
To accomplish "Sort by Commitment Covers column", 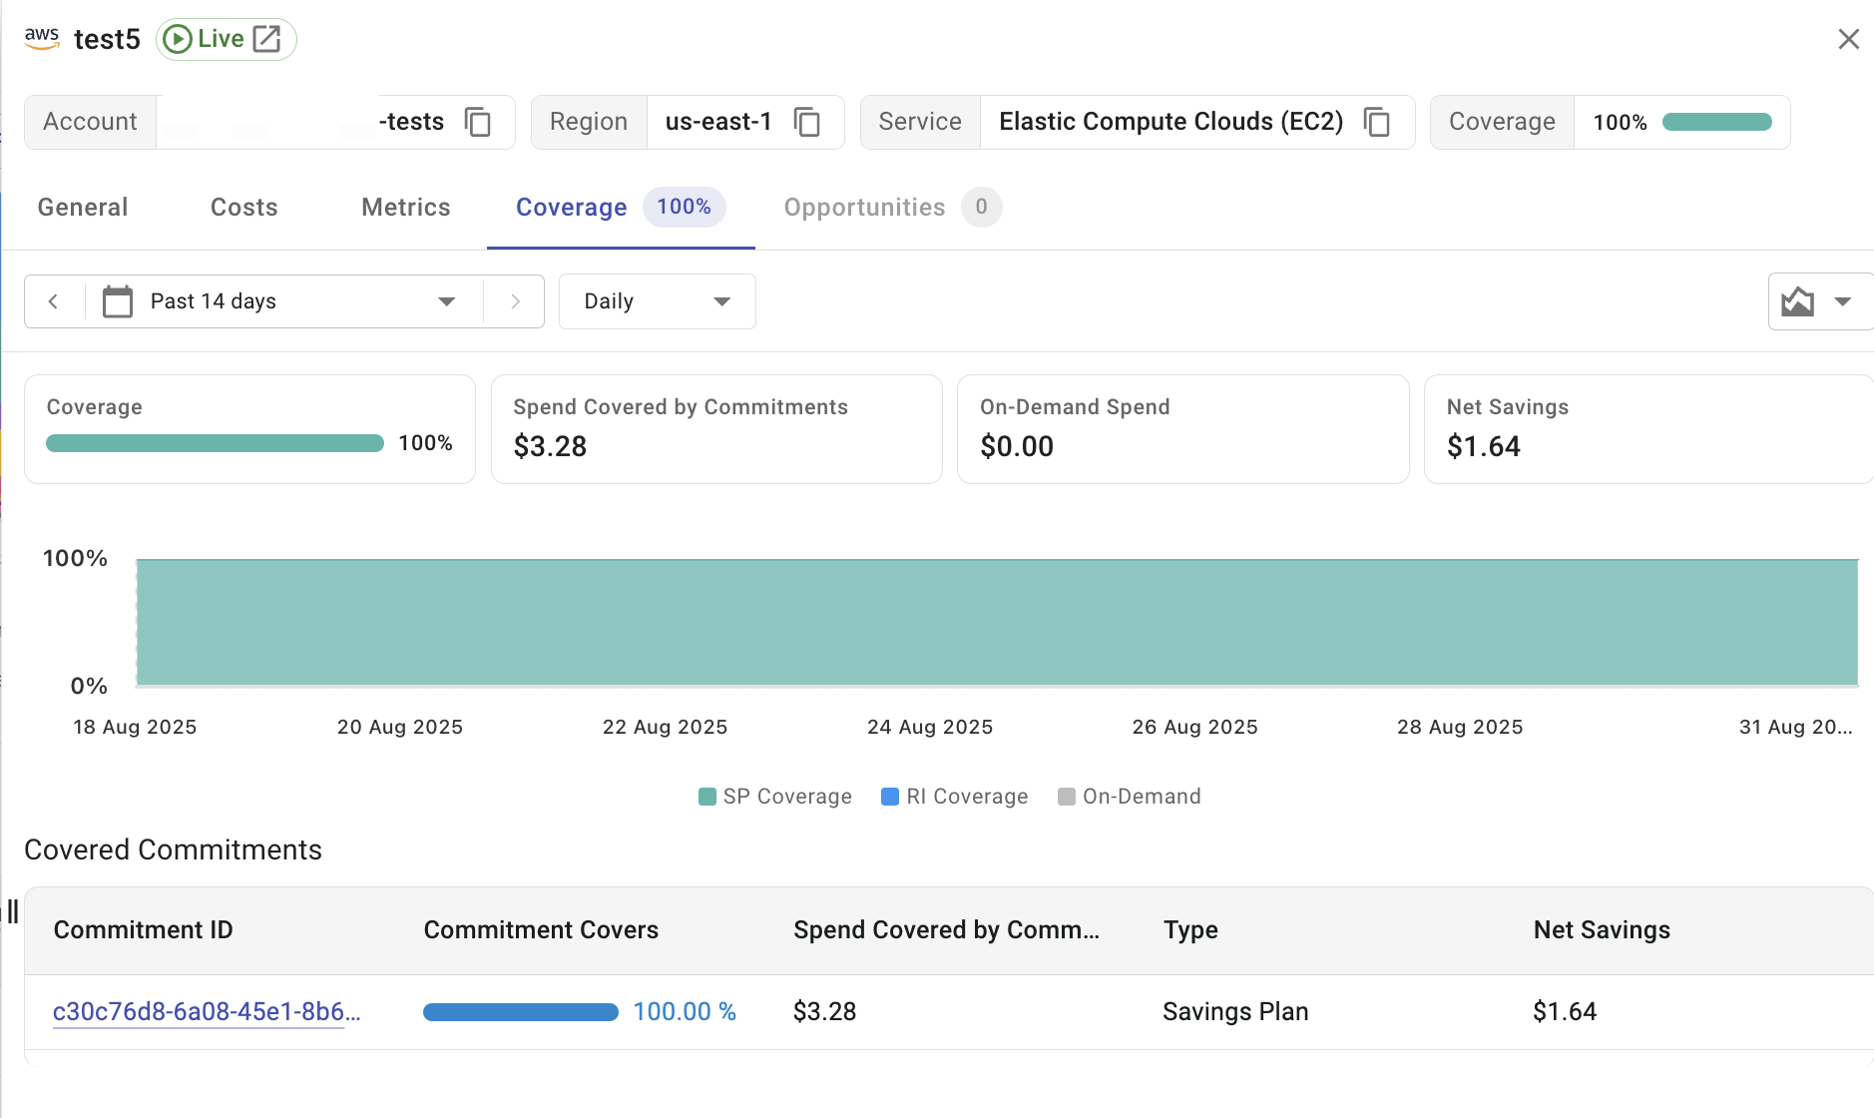I will [541, 930].
